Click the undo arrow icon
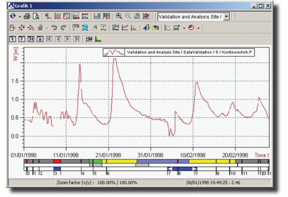Viewport: 288px width, 197px height. coord(54,28)
